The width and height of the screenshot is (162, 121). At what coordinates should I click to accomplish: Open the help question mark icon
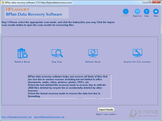[x=147, y=11]
